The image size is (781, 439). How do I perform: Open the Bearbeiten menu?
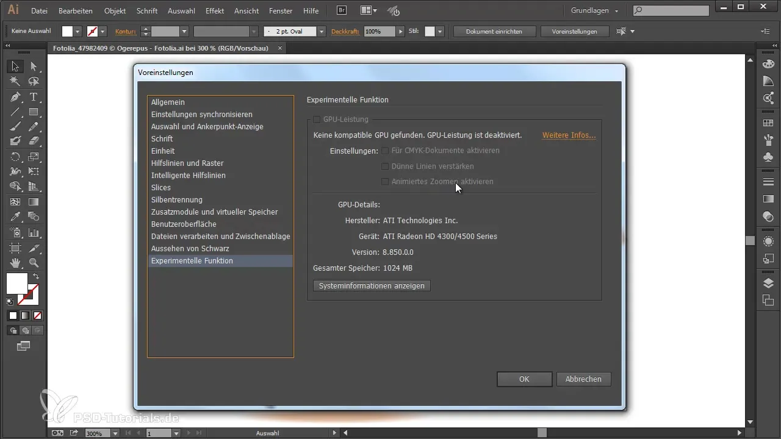(76, 11)
